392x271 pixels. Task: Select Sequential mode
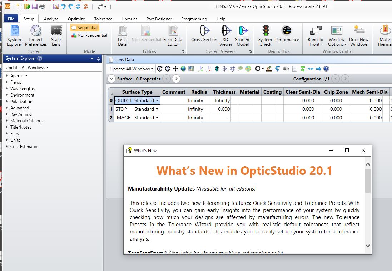point(85,28)
